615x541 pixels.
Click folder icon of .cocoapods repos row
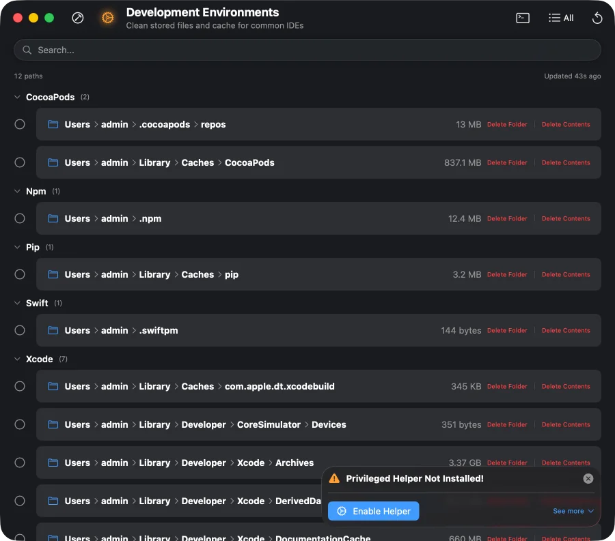tap(53, 124)
